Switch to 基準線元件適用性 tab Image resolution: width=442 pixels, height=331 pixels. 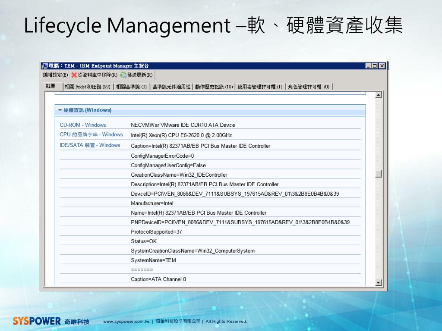(x=171, y=87)
